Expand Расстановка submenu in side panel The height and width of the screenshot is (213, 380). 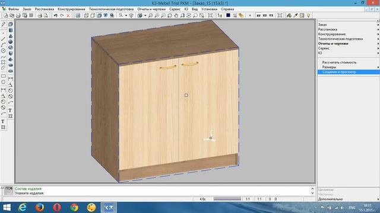[378, 30]
